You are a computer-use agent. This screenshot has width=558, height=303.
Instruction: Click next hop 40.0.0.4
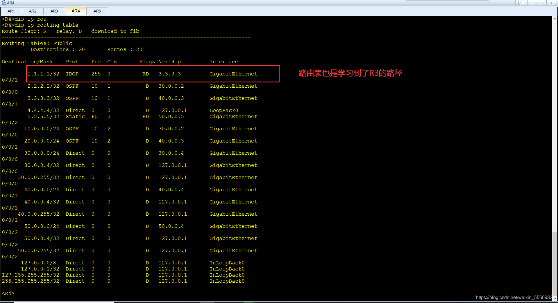pyautogui.click(x=171, y=190)
